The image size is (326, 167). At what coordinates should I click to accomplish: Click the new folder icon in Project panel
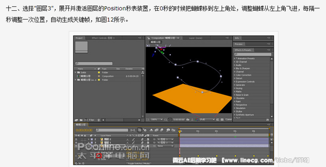tap(81, 120)
